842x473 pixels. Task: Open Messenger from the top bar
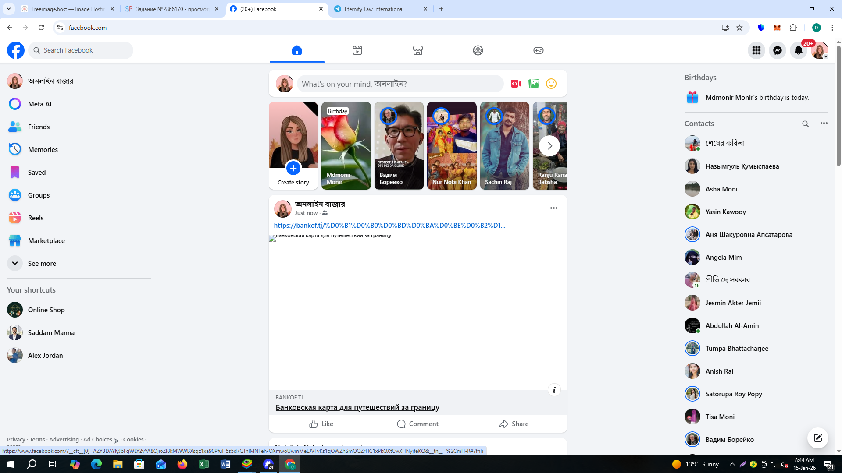point(777,50)
